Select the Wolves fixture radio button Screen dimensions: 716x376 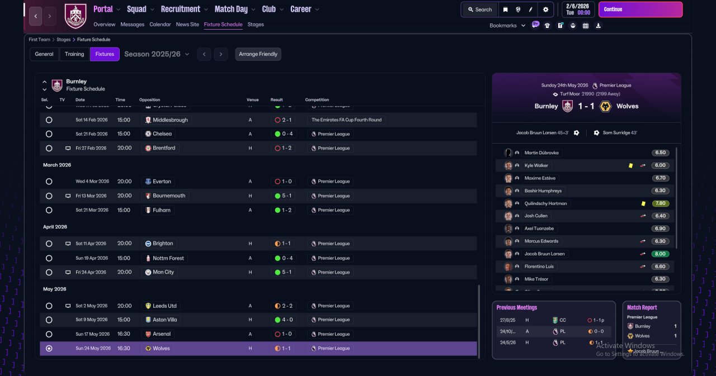point(49,349)
